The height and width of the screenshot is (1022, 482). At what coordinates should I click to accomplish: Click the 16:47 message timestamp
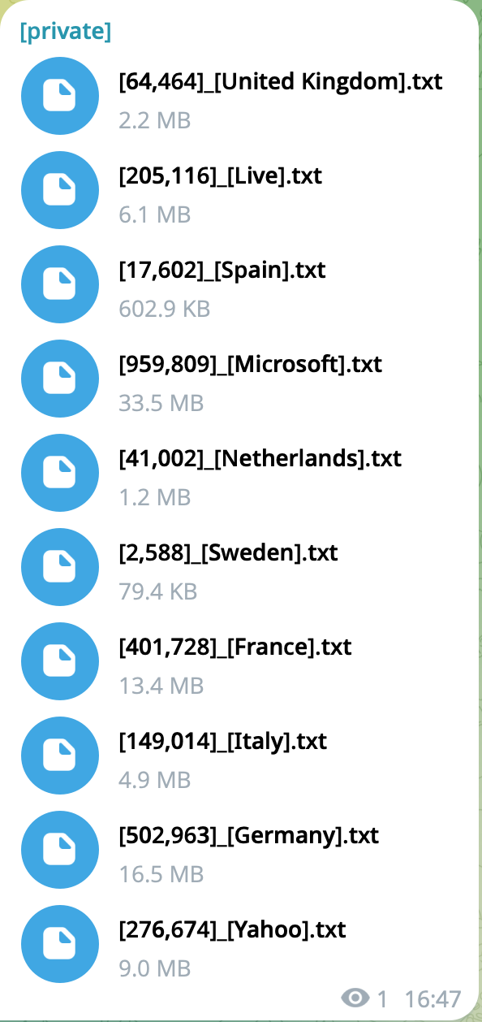point(433,998)
